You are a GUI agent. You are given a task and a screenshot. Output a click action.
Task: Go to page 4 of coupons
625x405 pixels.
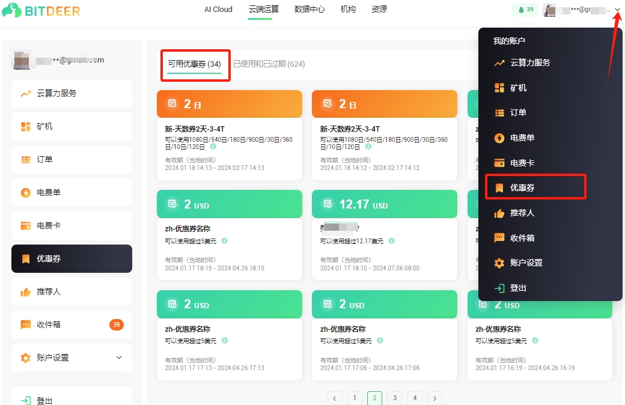coord(415,398)
